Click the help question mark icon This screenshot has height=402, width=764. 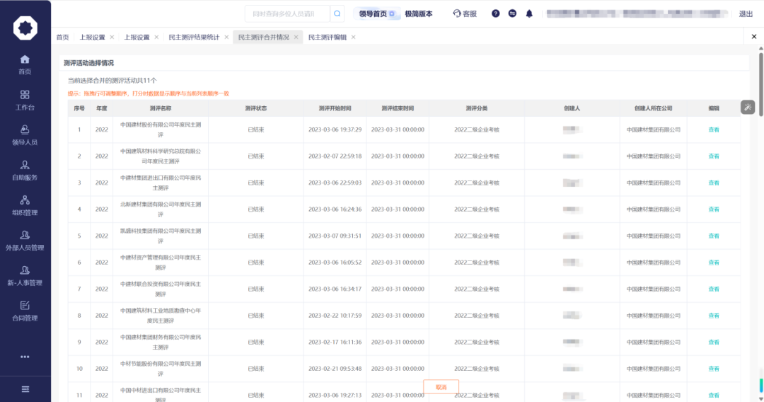pyautogui.click(x=495, y=13)
